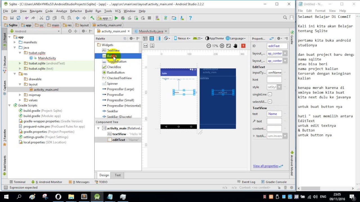The width and height of the screenshot is (360, 202).
Task: Open the Build menu
Action: (89, 11)
